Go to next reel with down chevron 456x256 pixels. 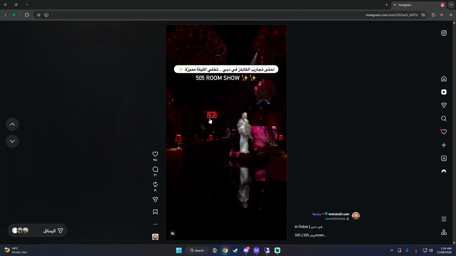[12, 141]
